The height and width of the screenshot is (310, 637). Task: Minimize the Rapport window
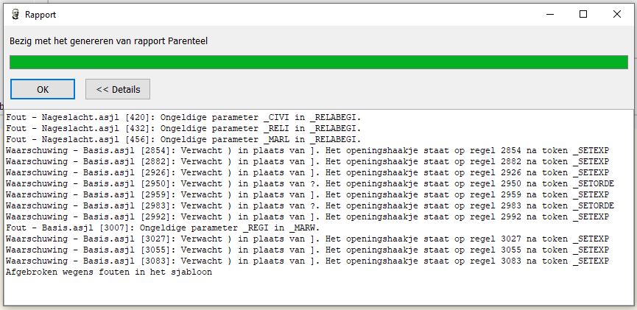click(549, 14)
